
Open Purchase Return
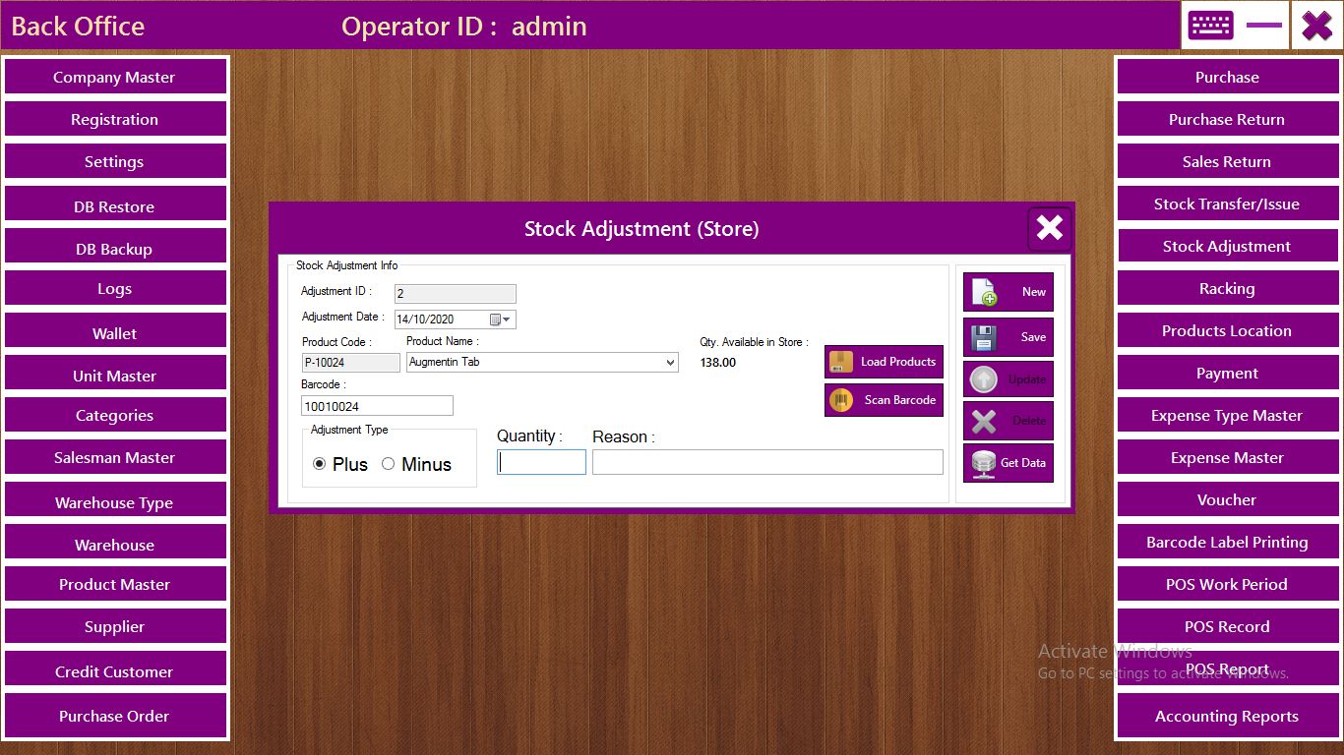pyautogui.click(x=1227, y=119)
